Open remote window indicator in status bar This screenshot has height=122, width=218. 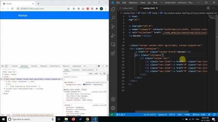[x=112, y=115]
